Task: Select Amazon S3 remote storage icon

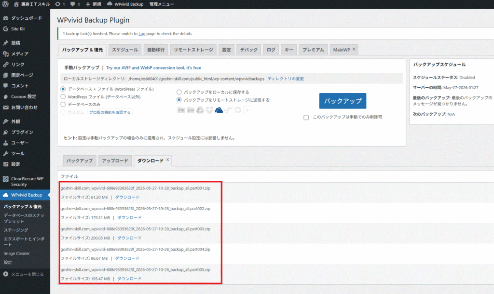Action: click(x=228, y=110)
